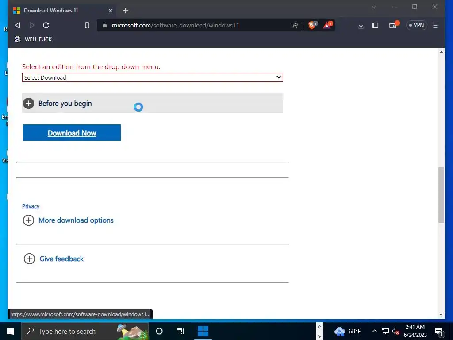Open the notification center icon
The width and height of the screenshot is (453, 340).
[438, 331]
